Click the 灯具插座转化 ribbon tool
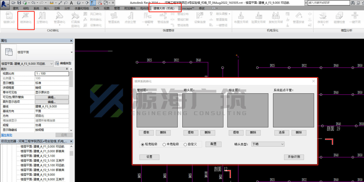The image size is (364, 182). (x=75, y=20)
